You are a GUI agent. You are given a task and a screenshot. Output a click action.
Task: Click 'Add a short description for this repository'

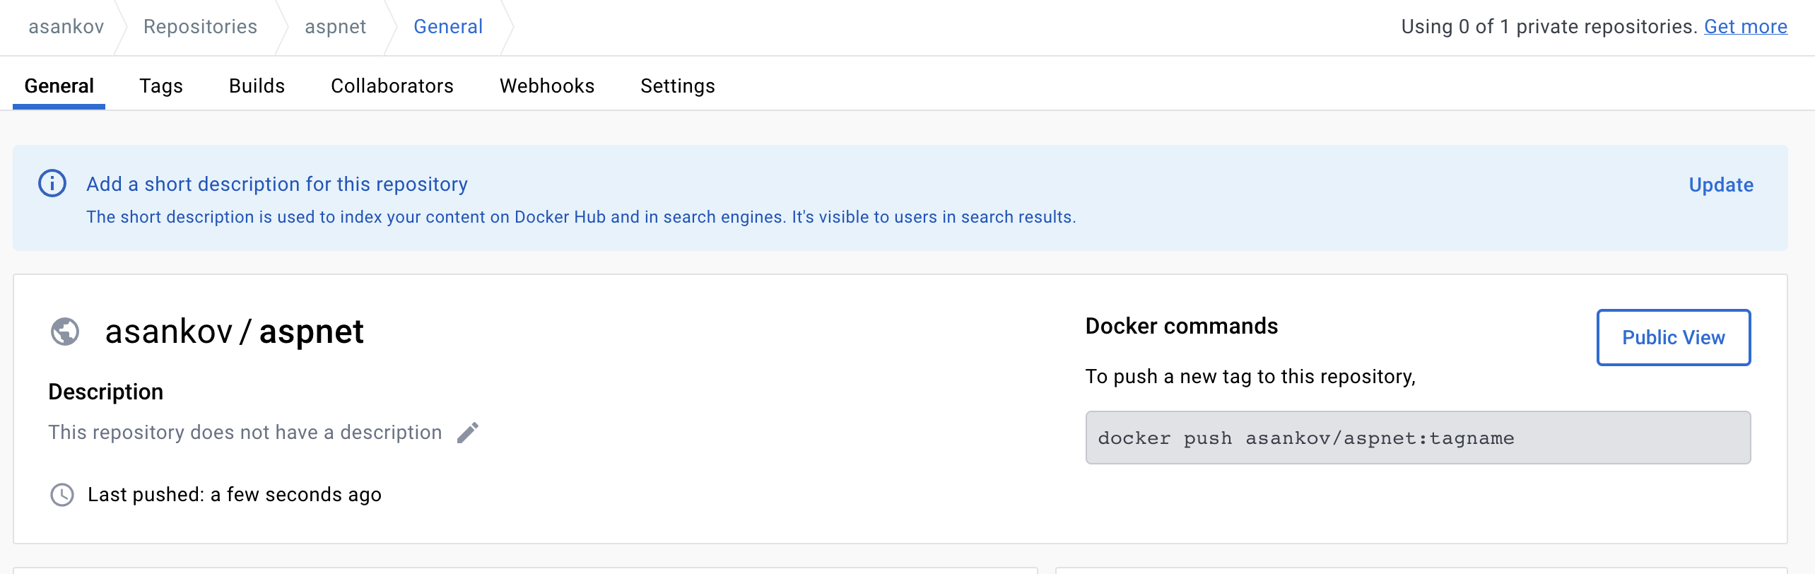coord(277,184)
